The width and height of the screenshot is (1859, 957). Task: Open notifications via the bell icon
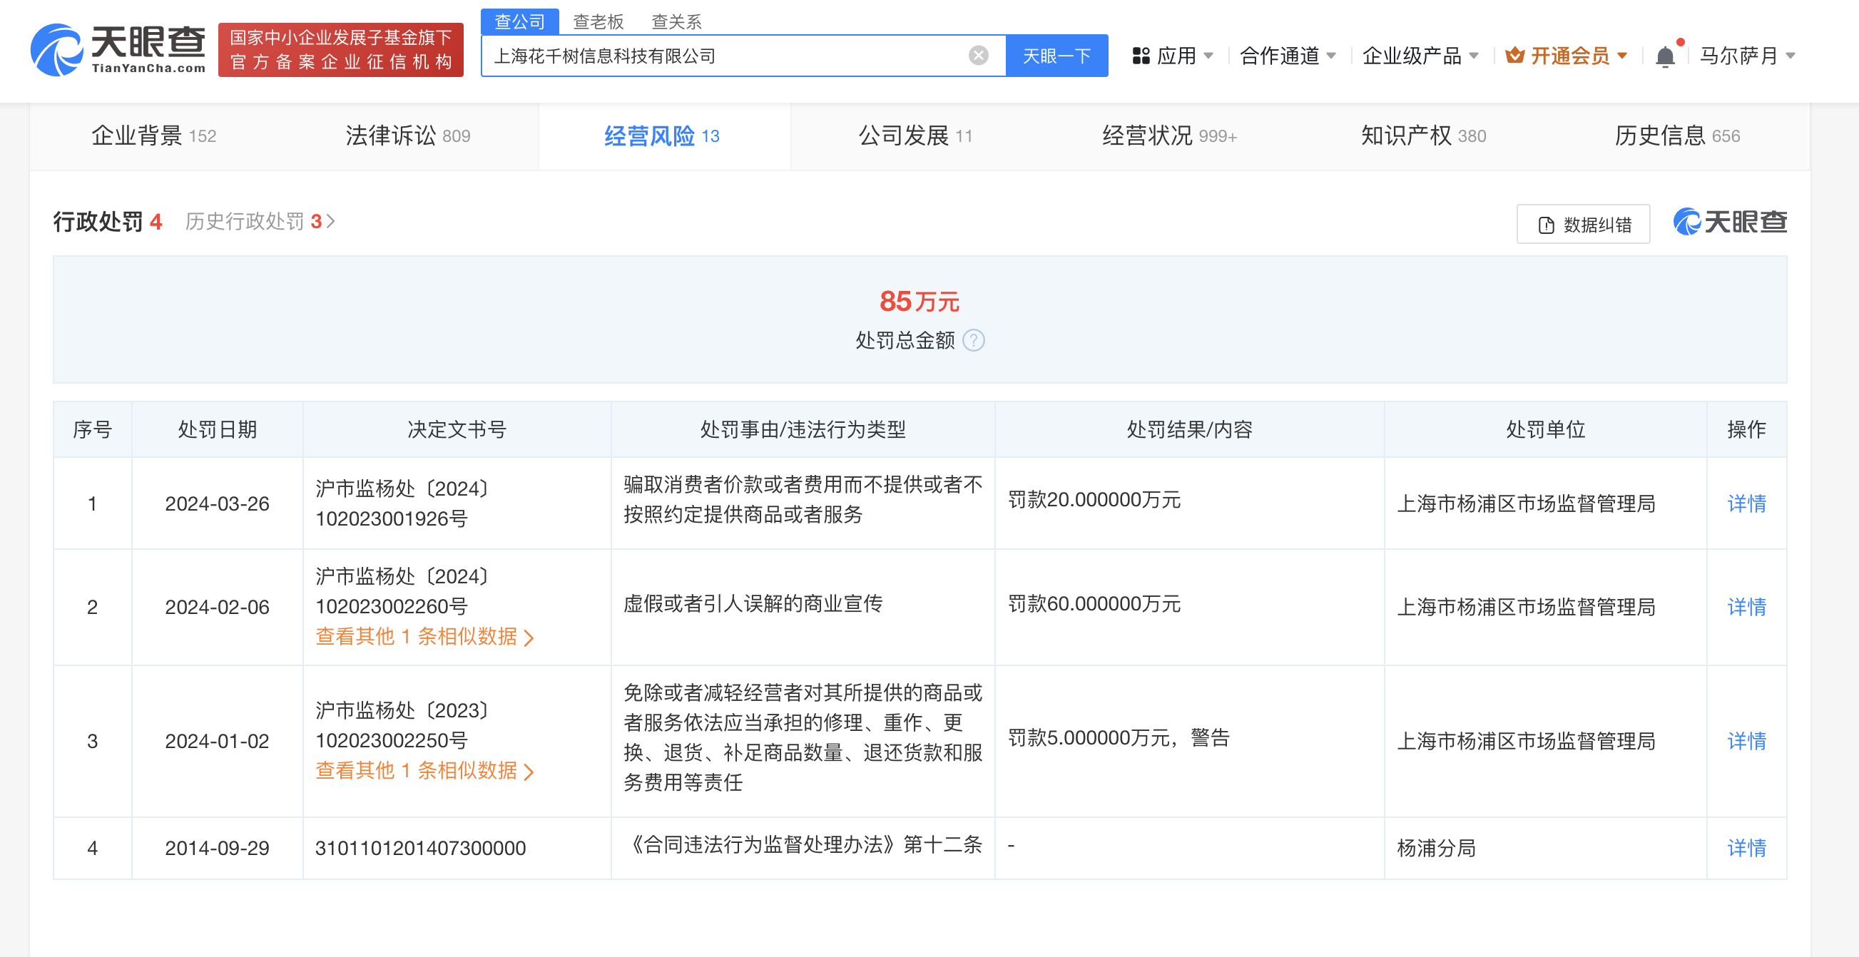click(1665, 54)
